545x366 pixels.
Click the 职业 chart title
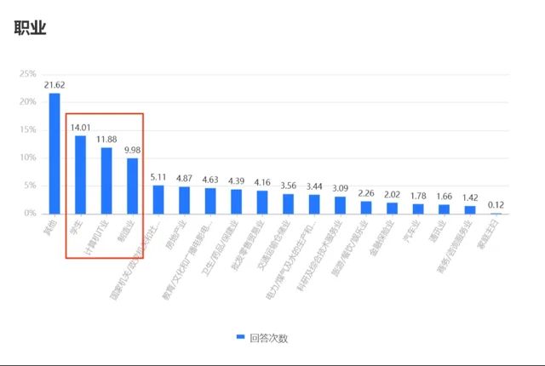pyautogui.click(x=31, y=28)
